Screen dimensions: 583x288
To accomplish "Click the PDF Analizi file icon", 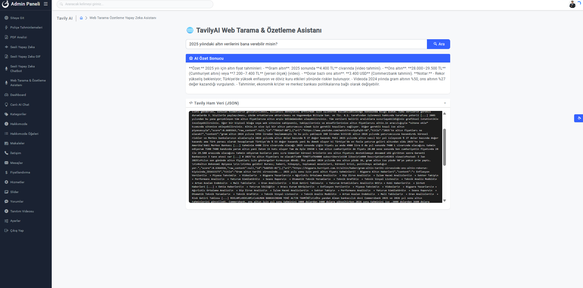I will pos(6,37).
